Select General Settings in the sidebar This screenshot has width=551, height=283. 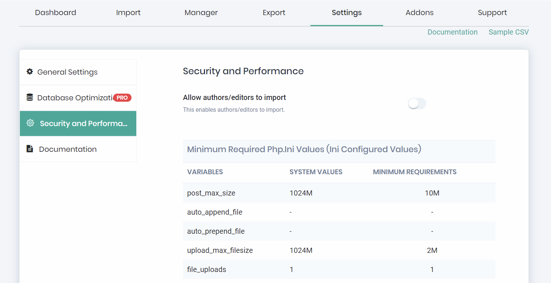(x=68, y=72)
